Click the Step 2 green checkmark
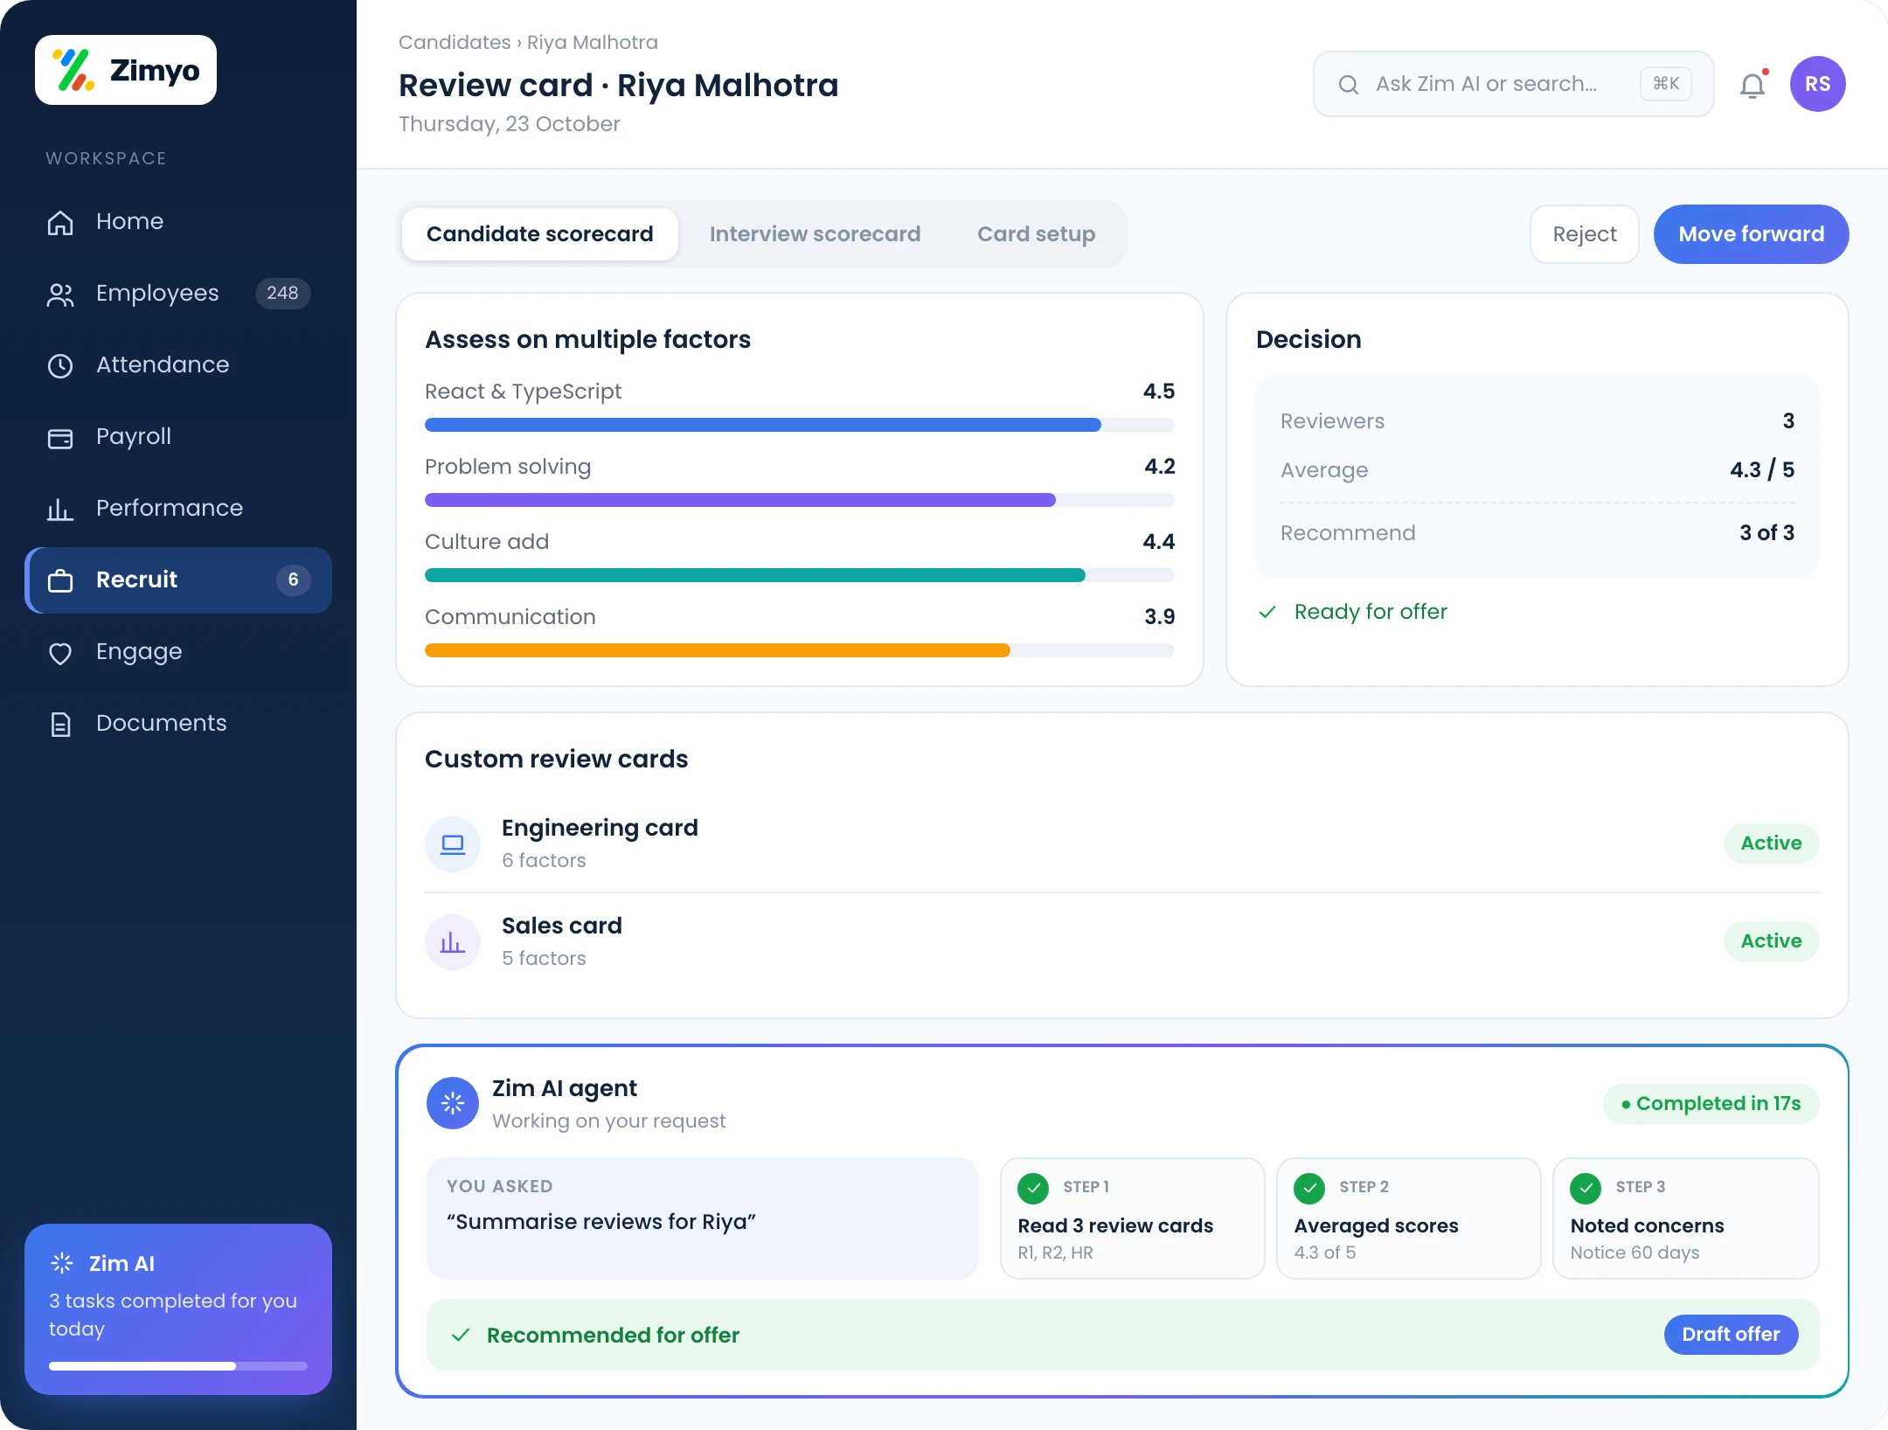Image resolution: width=1888 pixels, height=1430 pixels. coord(1309,1187)
